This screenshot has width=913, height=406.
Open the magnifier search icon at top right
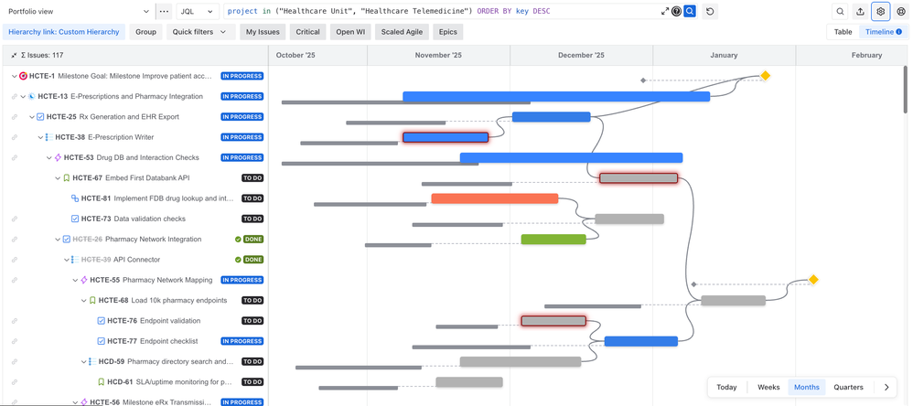pos(840,11)
